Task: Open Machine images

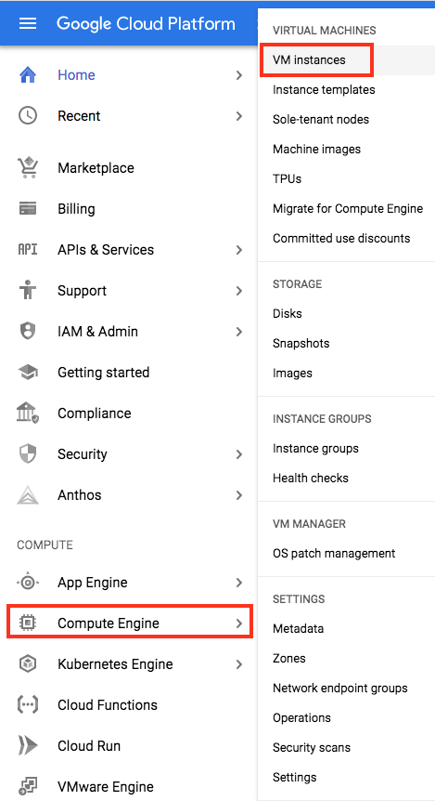Action: 316,150
